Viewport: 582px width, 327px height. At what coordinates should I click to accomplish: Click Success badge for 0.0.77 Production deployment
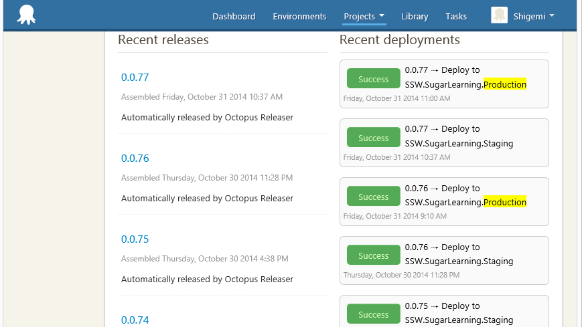click(x=374, y=79)
